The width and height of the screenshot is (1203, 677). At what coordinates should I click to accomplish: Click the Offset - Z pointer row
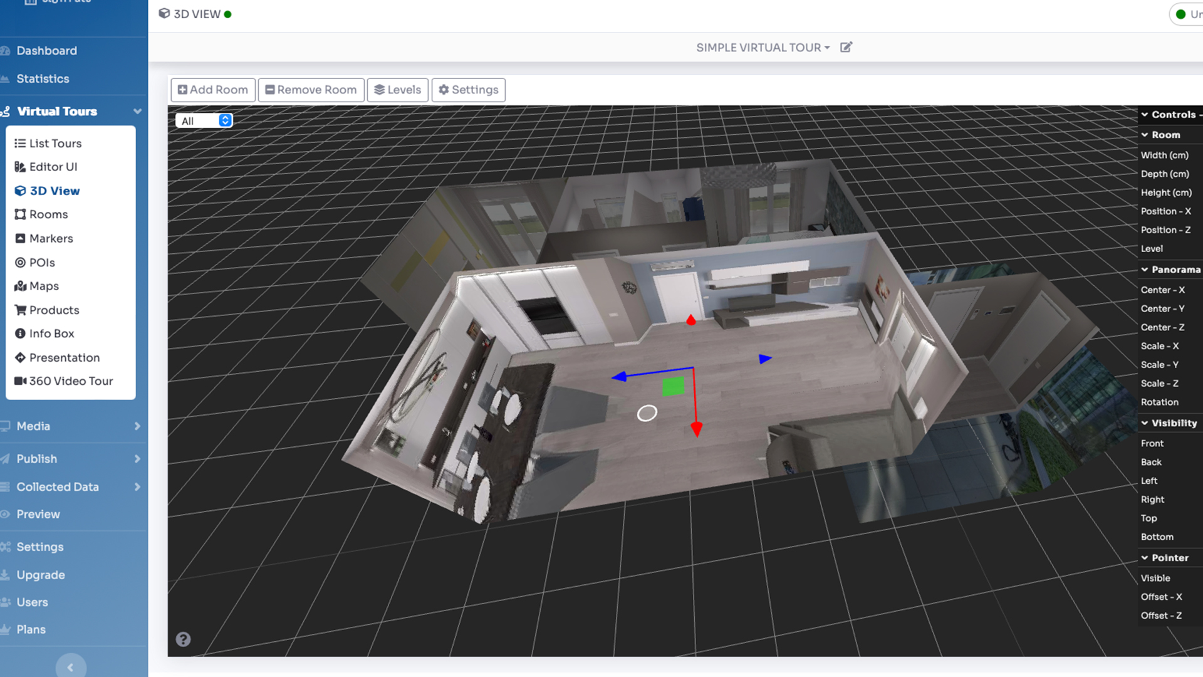[1170, 616]
